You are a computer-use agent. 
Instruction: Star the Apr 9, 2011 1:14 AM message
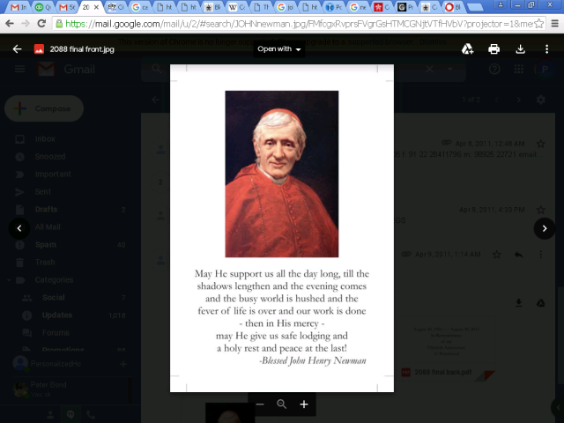[497, 255]
